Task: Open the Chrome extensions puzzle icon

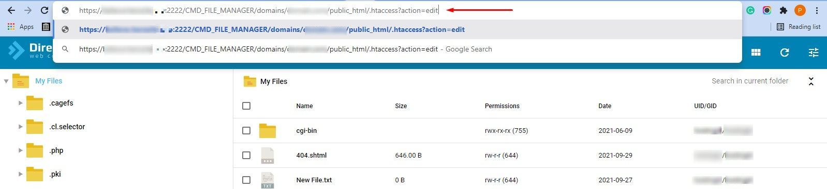Action: pos(784,10)
